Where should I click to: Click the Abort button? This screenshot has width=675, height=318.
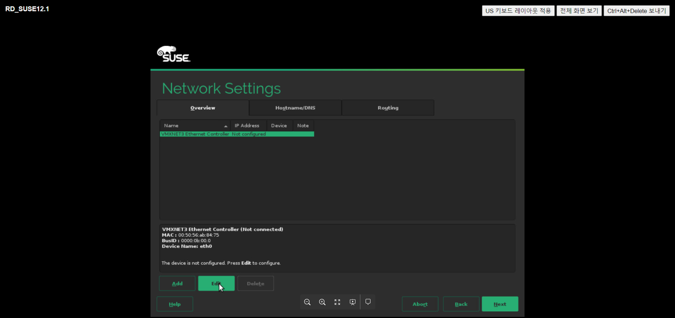[x=420, y=304]
